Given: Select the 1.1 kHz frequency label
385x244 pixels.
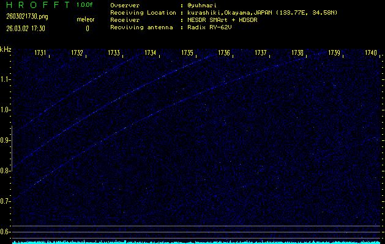Looking at the screenshot, I should coord(6,79).
